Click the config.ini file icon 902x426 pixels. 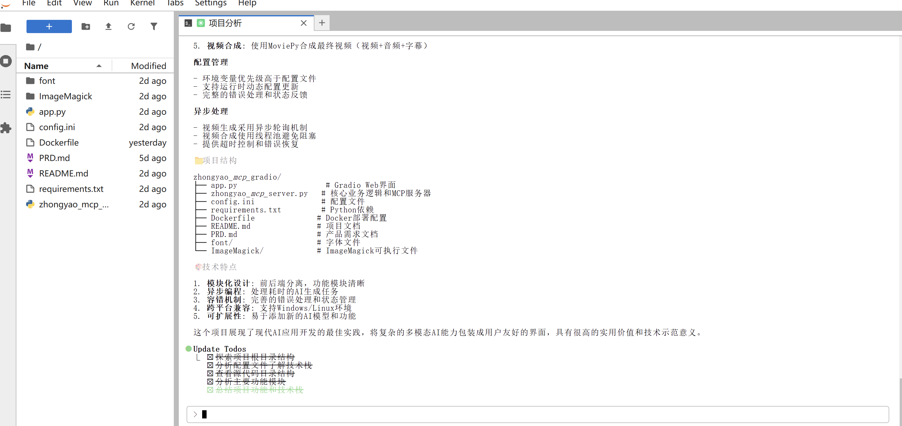coord(31,127)
